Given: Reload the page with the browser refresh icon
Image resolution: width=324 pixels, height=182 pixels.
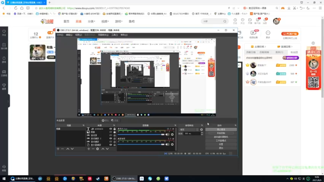Looking at the screenshot, I should [x=16, y=8].
